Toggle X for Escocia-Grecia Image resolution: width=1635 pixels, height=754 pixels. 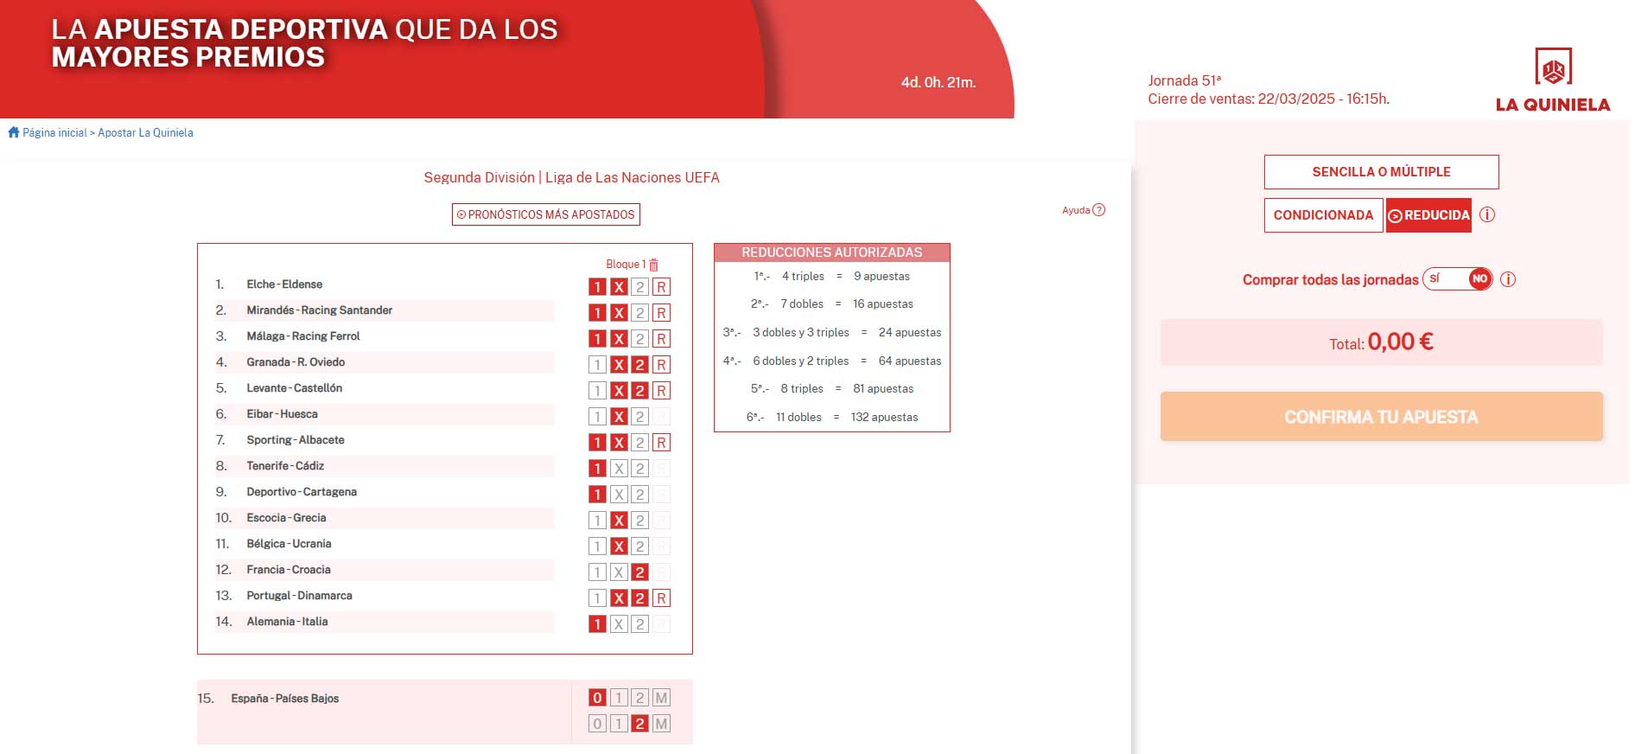tap(619, 521)
